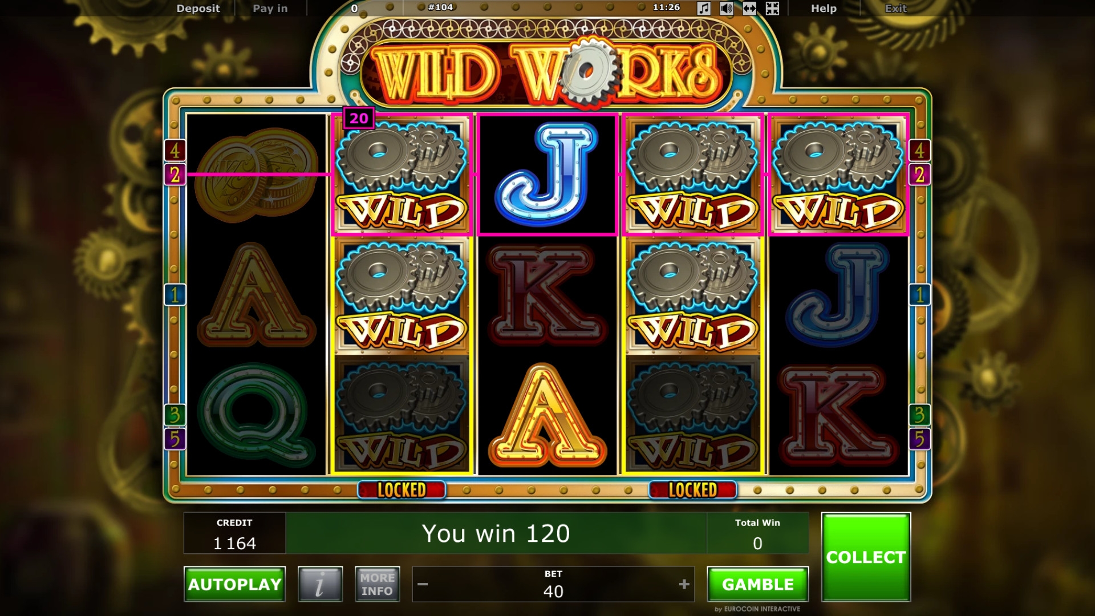The height and width of the screenshot is (616, 1095).
Task: Click the Exit option in top bar
Action: pos(895,8)
